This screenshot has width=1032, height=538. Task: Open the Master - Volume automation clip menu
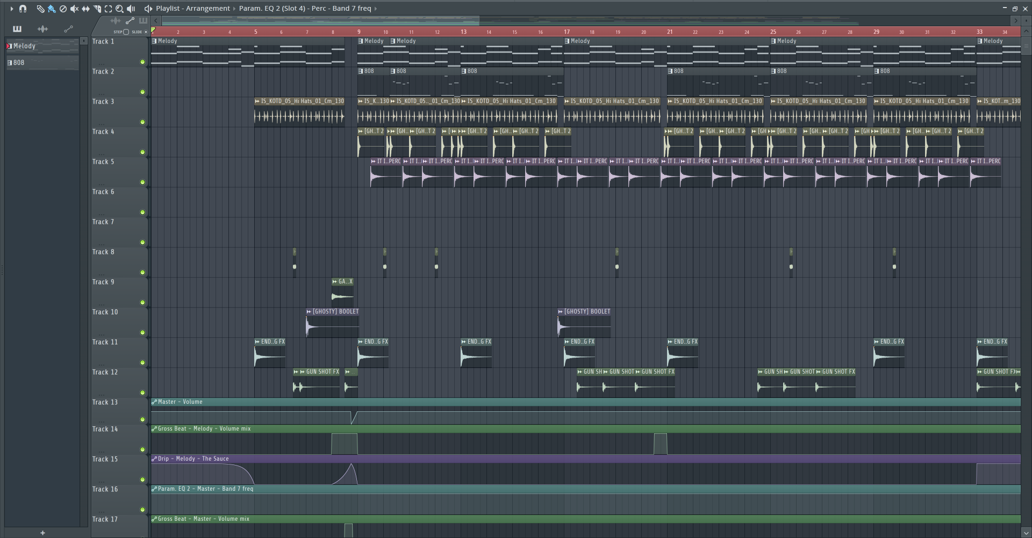[x=154, y=402]
